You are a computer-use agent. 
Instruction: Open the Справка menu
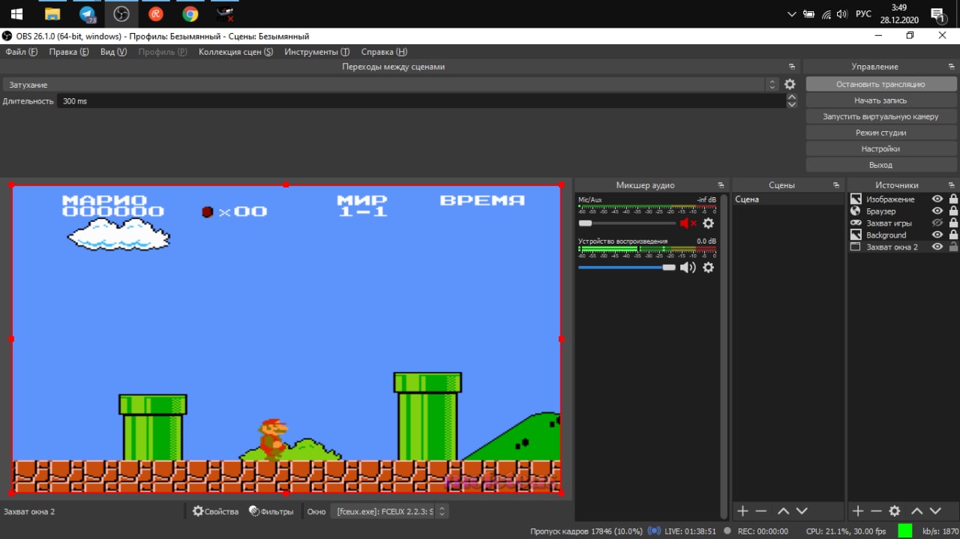pyautogui.click(x=384, y=52)
